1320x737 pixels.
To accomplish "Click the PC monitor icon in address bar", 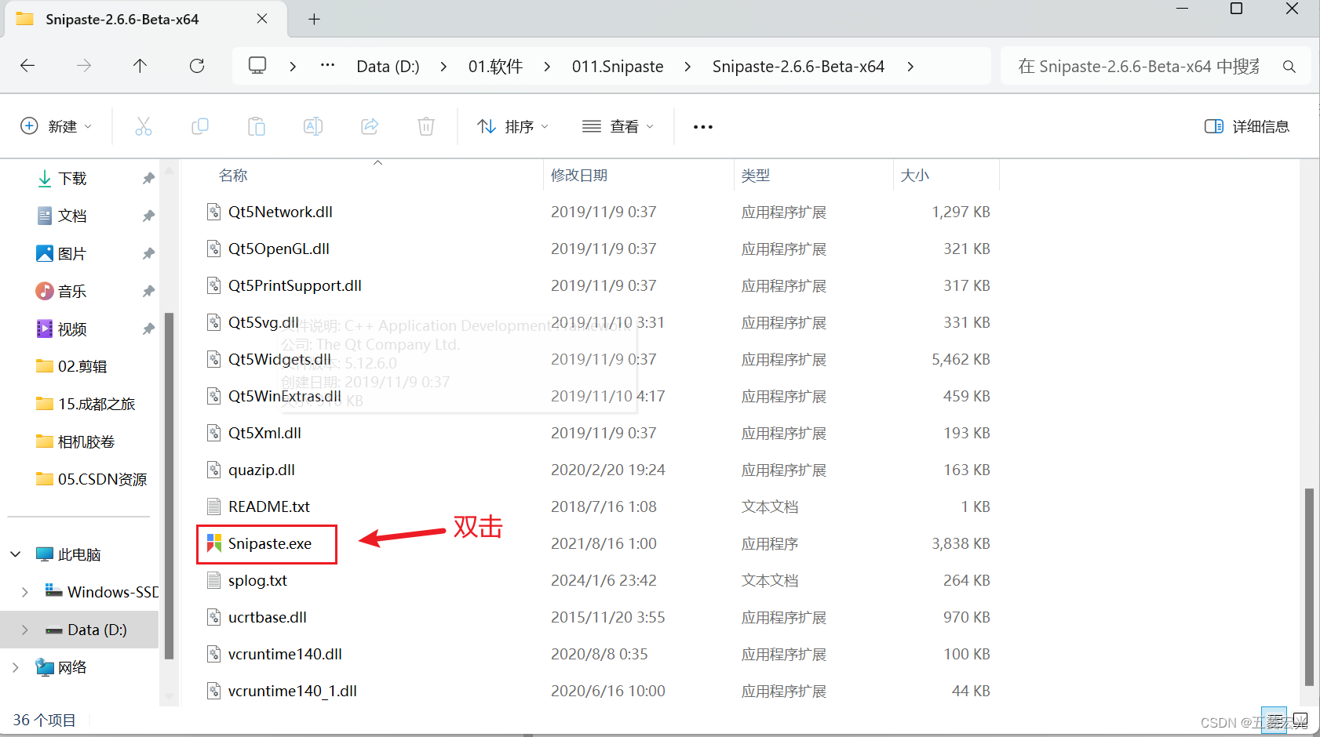I will pyautogui.click(x=257, y=65).
